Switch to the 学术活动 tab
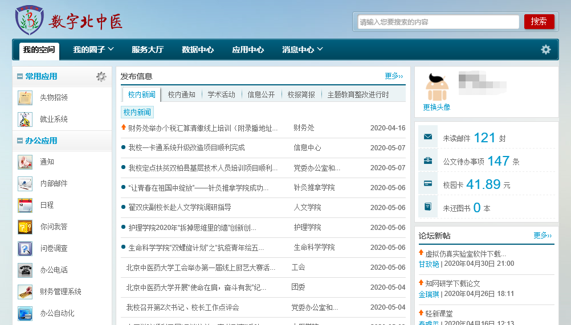 (x=221, y=94)
